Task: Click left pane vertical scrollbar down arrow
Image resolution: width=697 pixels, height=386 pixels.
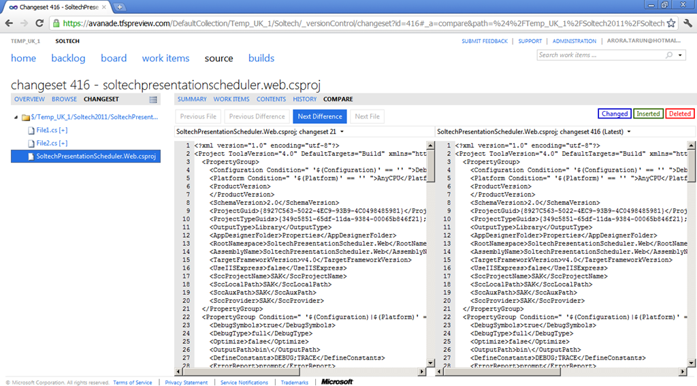Action: tap(430, 363)
